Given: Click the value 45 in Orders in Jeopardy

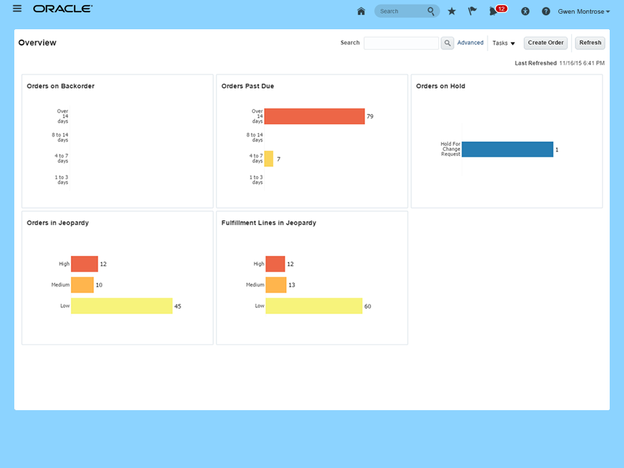Looking at the screenshot, I should tap(178, 306).
